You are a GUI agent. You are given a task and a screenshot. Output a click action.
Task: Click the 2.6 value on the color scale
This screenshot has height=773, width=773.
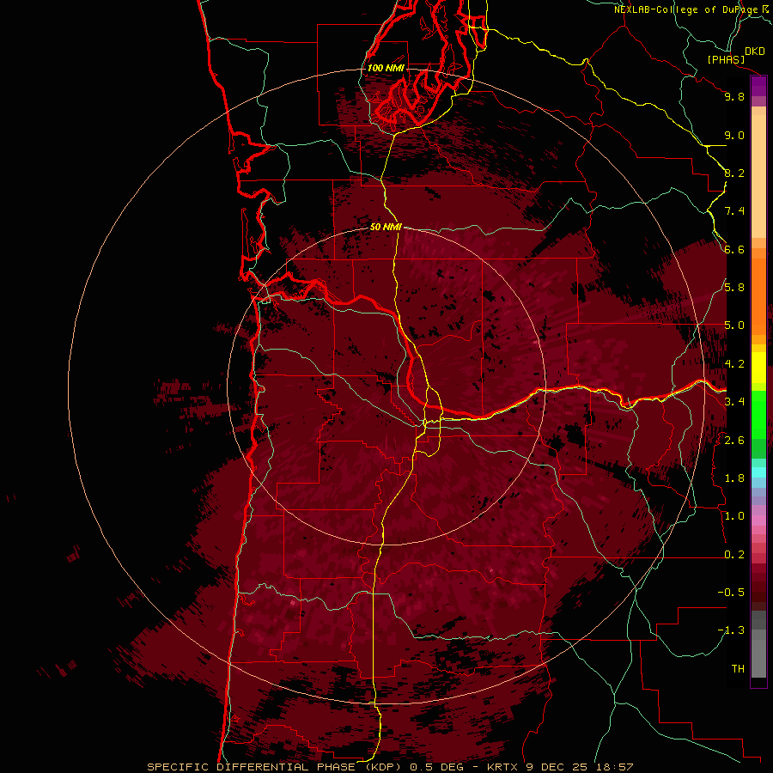point(734,441)
